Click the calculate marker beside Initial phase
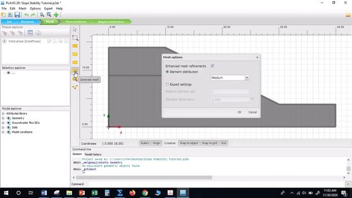The image size is (352, 198). 4,41
